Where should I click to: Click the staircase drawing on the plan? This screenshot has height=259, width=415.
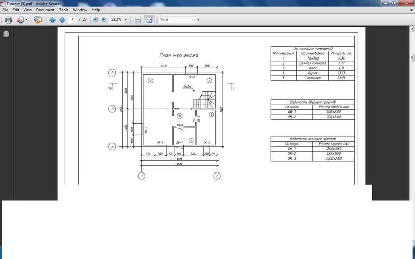(x=204, y=100)
